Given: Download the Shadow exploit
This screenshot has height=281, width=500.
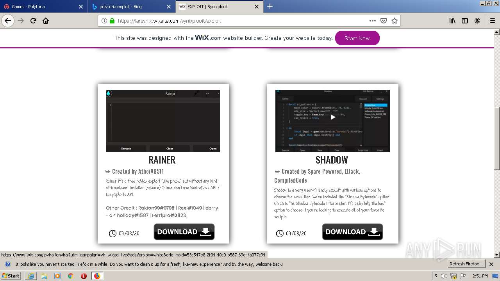Looking at the screenshot, I should point(352,232).
